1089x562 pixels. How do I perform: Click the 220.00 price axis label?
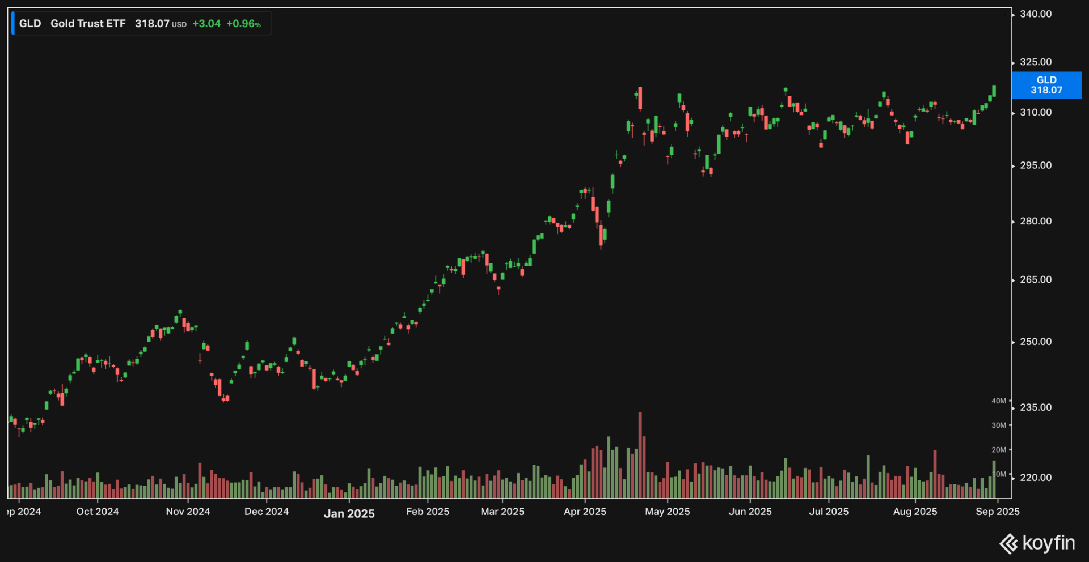(x=1036, y=478)
